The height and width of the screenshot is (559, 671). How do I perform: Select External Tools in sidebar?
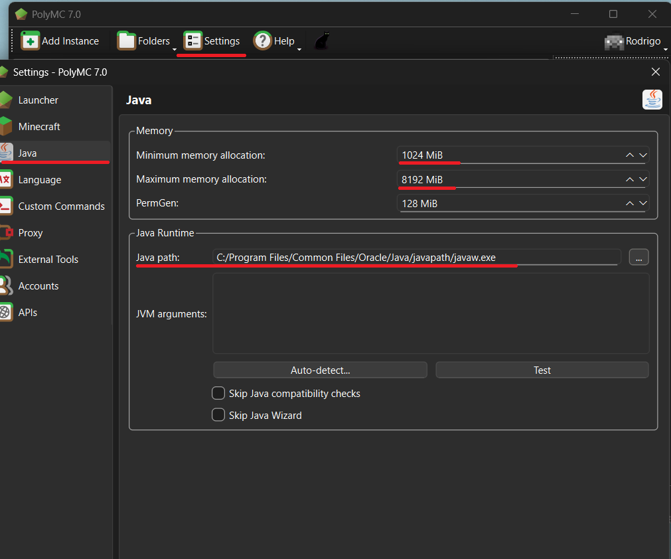point(48,260)
